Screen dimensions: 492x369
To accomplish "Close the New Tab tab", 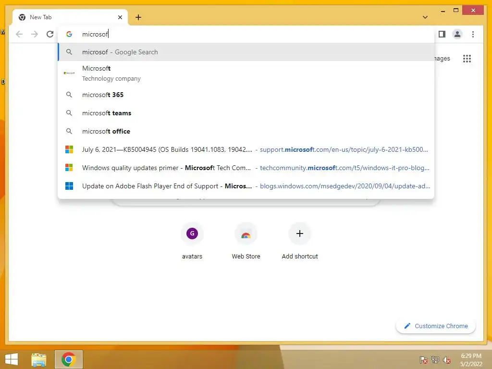I will click(120, 17).
